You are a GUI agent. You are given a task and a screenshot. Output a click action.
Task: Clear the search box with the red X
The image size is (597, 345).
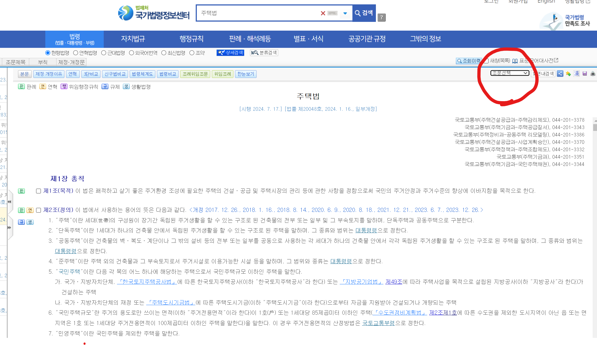(x=323, y=13)
